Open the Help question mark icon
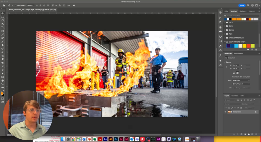 [253, 5]
